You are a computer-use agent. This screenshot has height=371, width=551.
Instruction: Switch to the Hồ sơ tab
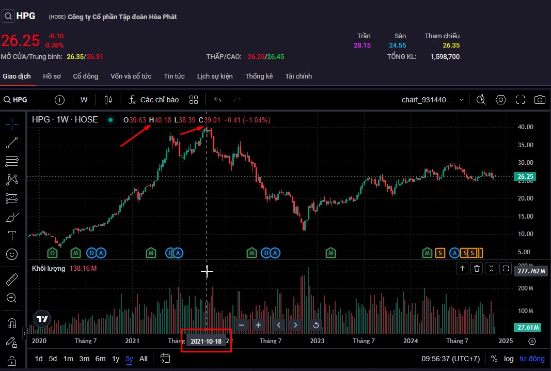52,76
